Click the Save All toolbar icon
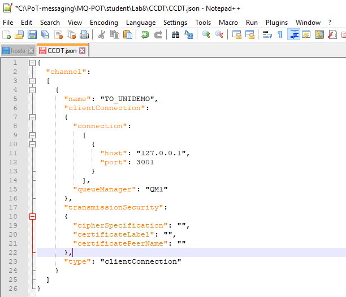 point(45,35)
